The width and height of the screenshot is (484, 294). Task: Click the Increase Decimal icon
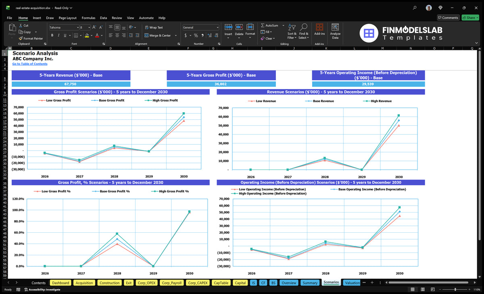coord(209,35)
